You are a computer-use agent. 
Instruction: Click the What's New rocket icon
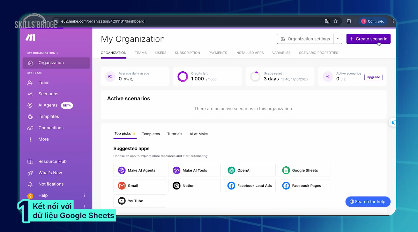pyautogui.click(x=30, y=173)
